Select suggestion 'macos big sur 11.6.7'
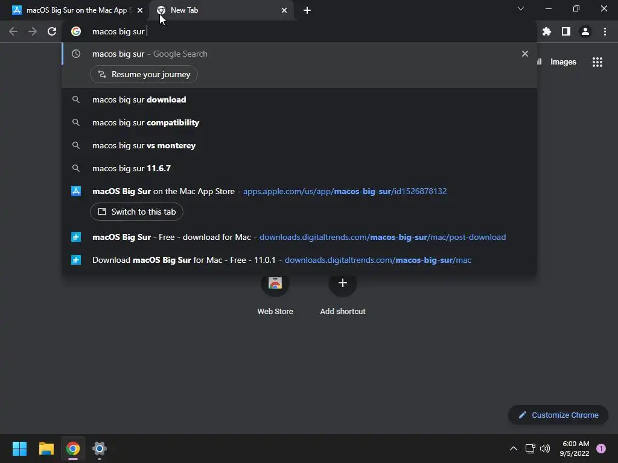The height and width of the screenshot is (463, 618). click(299, 168)
